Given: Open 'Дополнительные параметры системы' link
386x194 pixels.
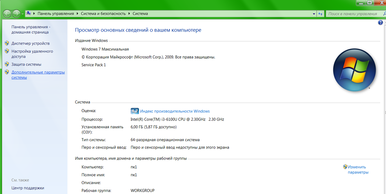Looking at the screenshot, I should (x=38, y=75).
